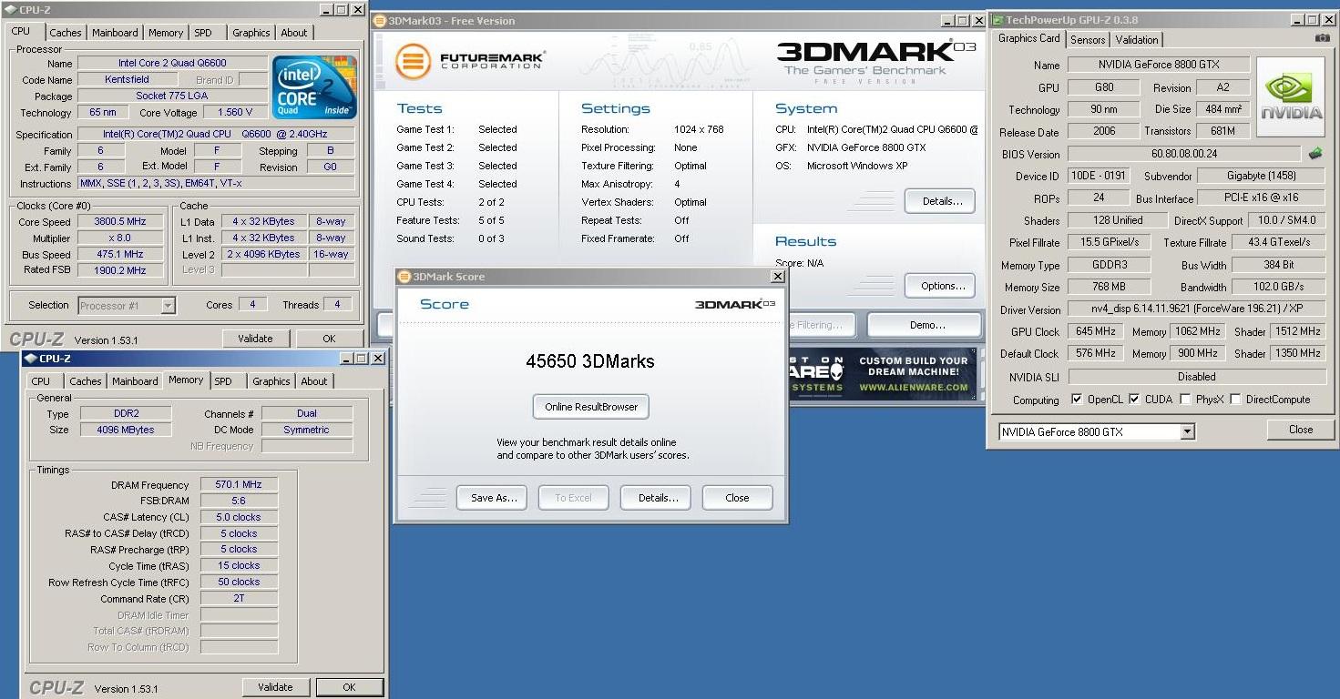Open Graphics tab in top CPU-Z window

point(251,33)
